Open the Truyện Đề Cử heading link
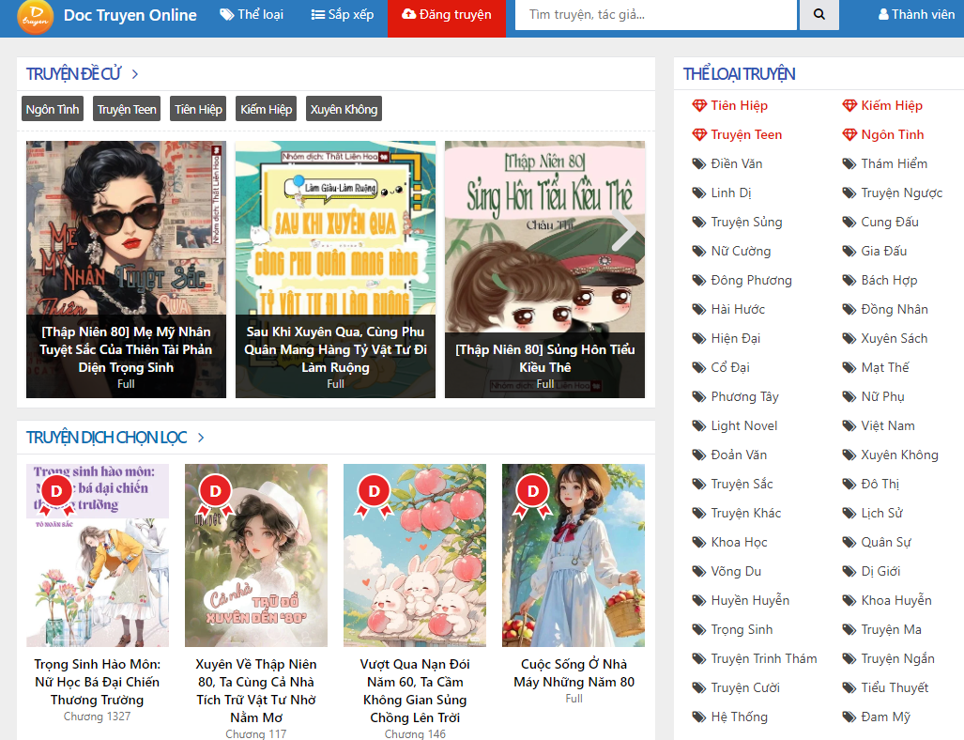The height and width of the screenshot is (740, 964). click(x=74, y=74)
